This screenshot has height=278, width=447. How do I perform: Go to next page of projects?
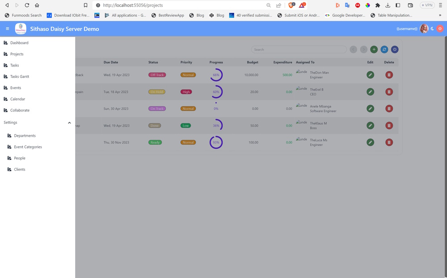click(363, 49)
